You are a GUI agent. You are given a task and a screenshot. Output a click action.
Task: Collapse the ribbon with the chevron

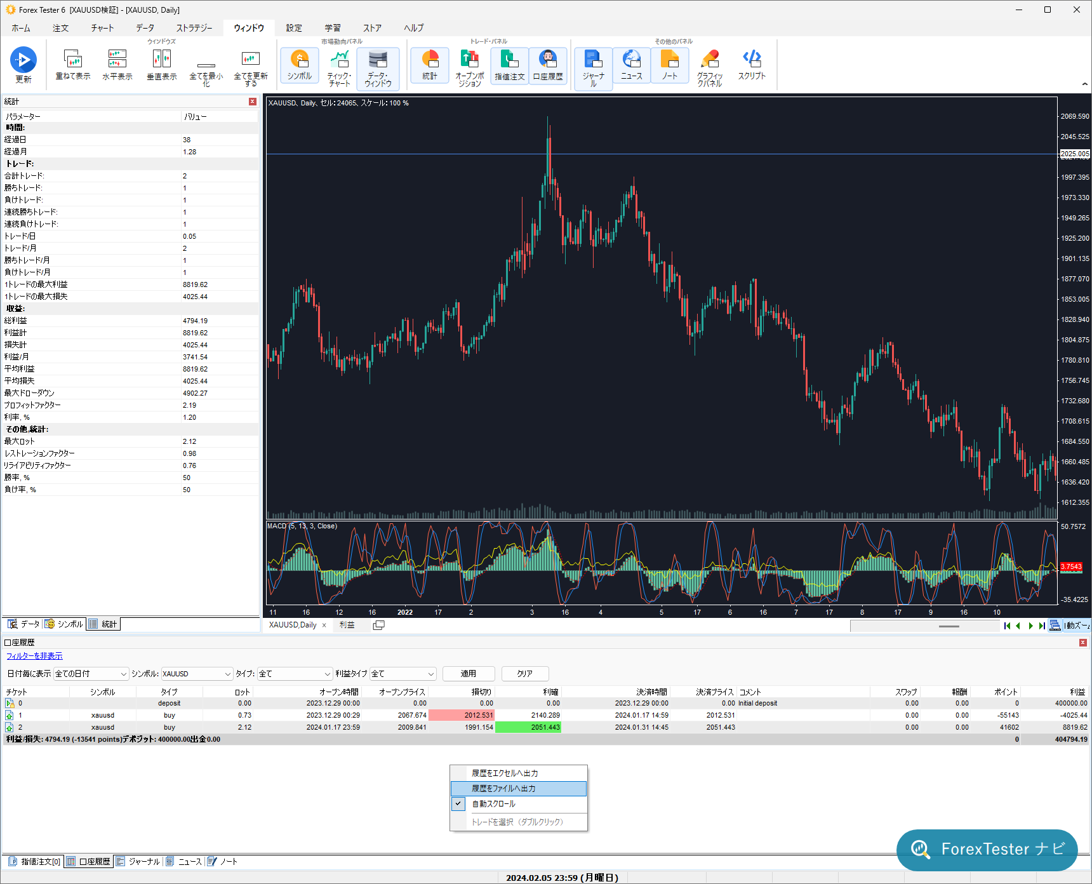tap(1084, 84)
